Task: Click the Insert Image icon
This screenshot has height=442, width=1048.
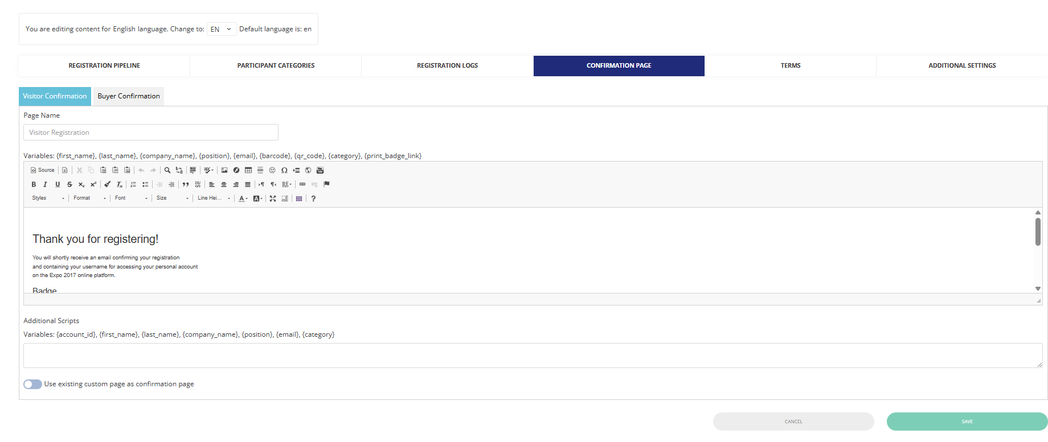Action: click(224, 170)
